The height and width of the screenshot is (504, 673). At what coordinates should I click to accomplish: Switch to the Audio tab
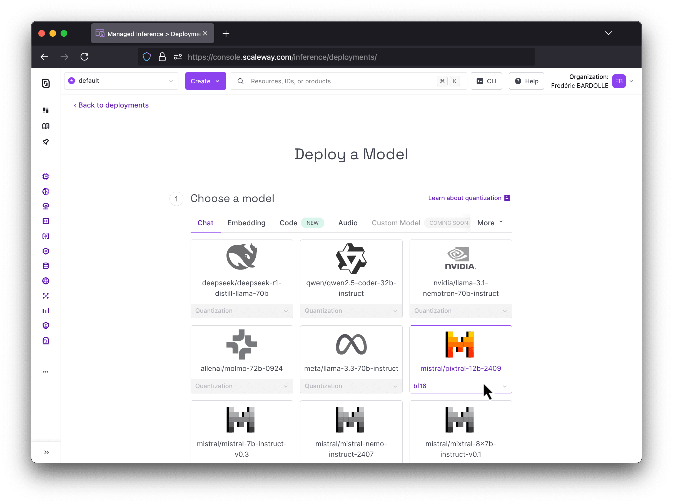pos(347,223)
